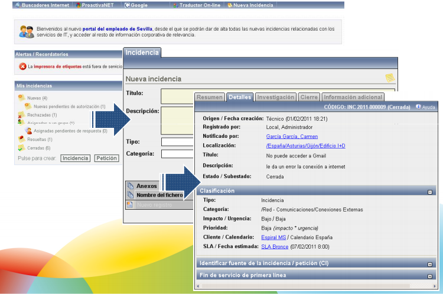
Task: Switch to the Resumen tab
Action: (x=210, y=97)
